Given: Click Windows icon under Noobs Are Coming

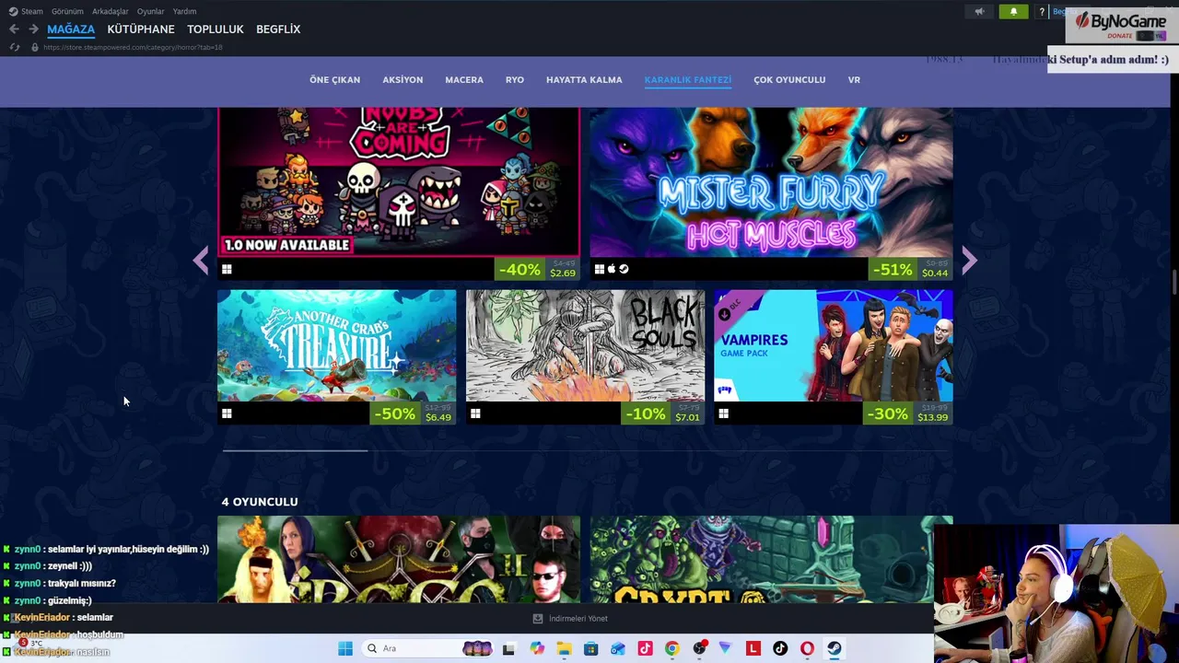Looking at the screenshot, I should [x=227, y=270].
